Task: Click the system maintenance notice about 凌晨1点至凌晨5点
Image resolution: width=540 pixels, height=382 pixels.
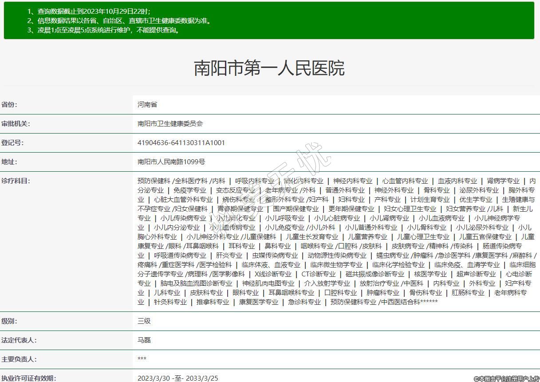Action: [x=103, y=30]
